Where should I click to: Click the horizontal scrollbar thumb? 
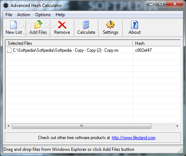coord(82,126)
